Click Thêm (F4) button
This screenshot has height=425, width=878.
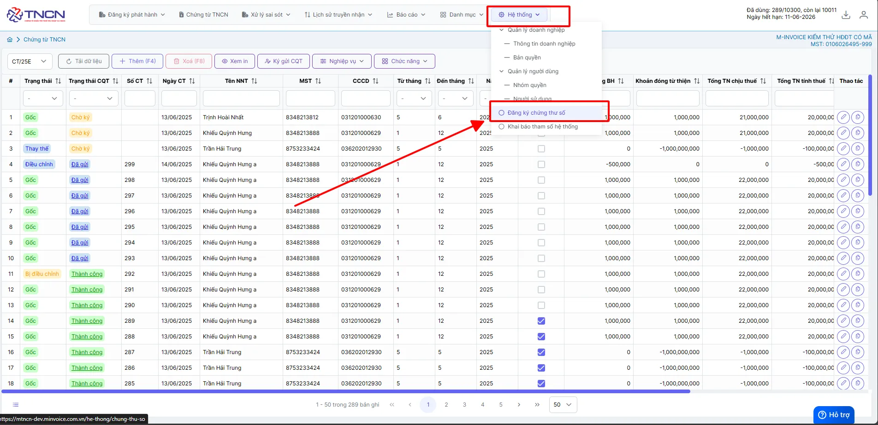pos(137,61)
